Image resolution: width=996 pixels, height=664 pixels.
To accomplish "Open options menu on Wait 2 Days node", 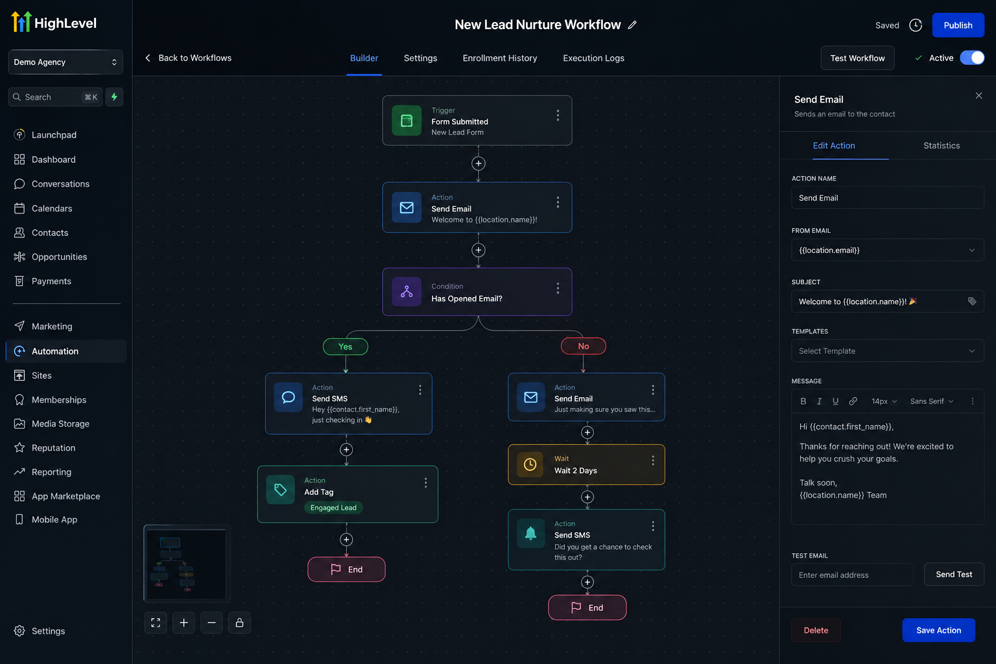I will 653,460.
